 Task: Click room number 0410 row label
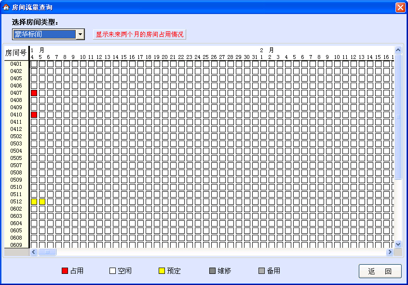[16, 114]
